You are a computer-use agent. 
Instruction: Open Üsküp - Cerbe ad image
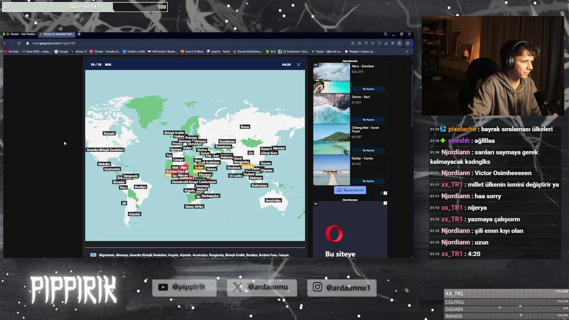(332, 170)
